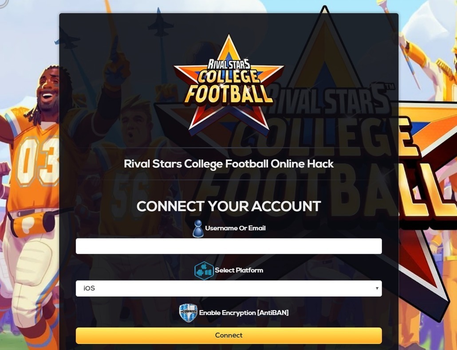Click the hexagonal platform devices icon

point(204,271)
